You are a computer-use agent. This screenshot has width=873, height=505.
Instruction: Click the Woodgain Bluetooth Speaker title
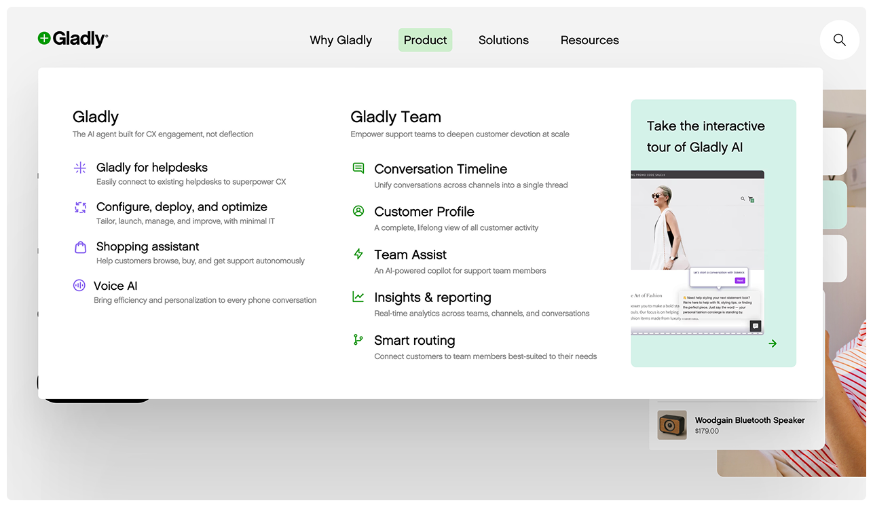tap(750, 420)
